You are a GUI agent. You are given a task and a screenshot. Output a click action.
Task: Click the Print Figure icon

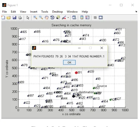[x=20, y=18]
